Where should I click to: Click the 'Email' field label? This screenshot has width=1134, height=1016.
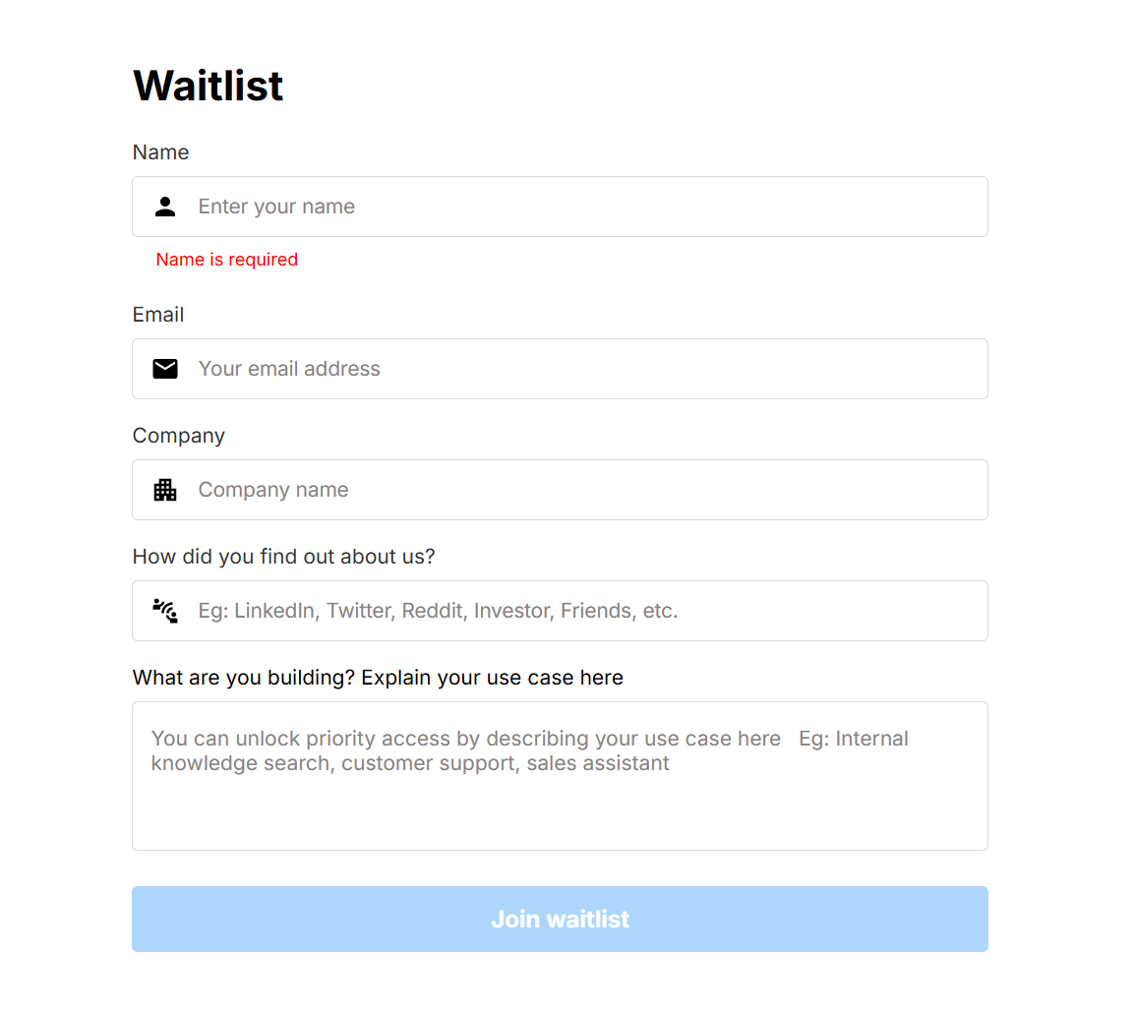[x=158, y=315]
